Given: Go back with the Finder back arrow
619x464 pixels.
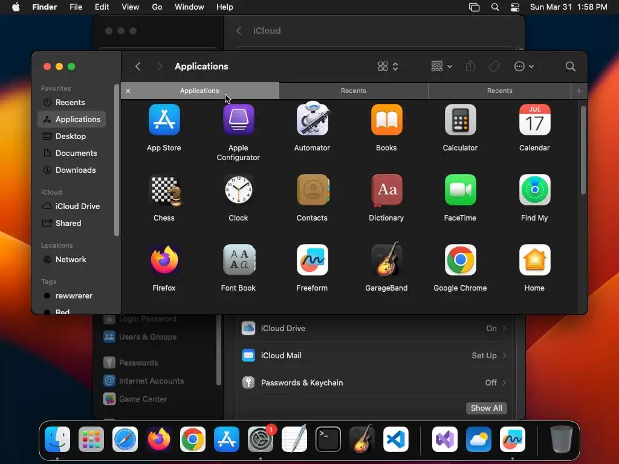Looking at the screenshot, I should click(138, 66).
